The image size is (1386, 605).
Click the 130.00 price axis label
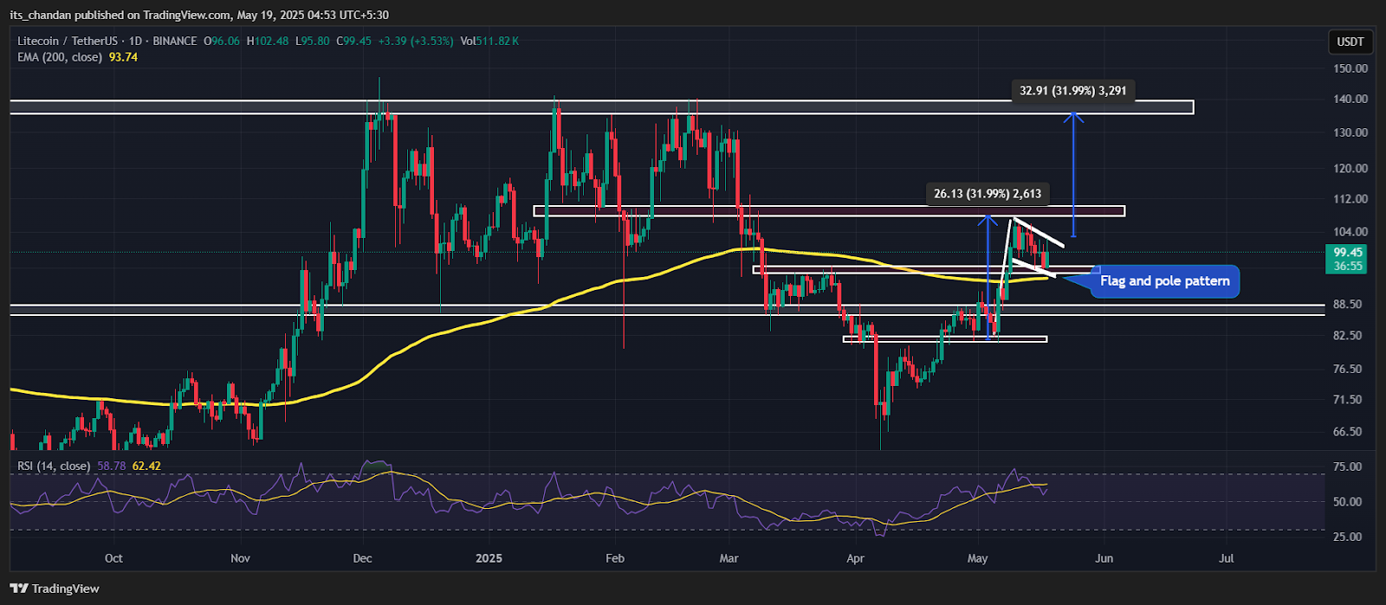point(1351,132)
